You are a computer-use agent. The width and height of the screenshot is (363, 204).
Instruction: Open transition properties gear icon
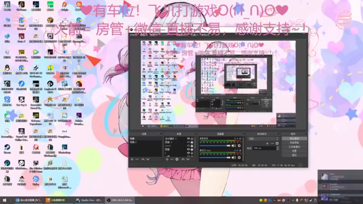[277, 143]
